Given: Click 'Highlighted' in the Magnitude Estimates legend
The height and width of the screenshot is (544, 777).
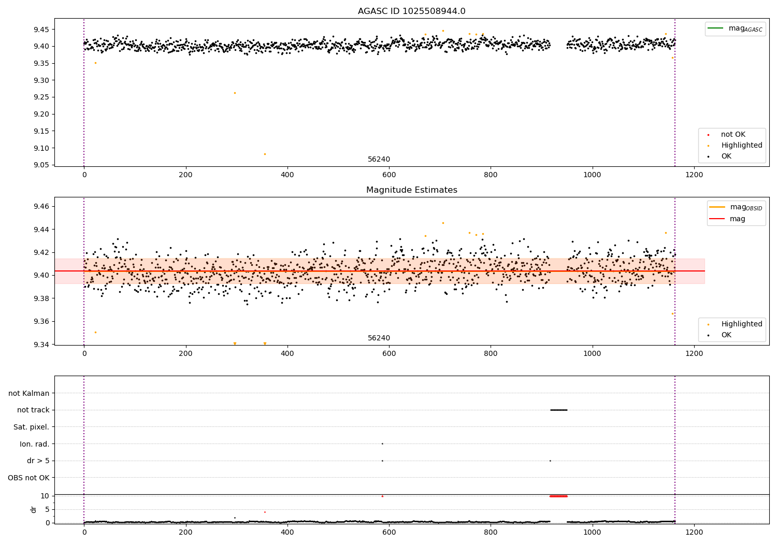Looking at the screenshot, I should click(742, 324).
